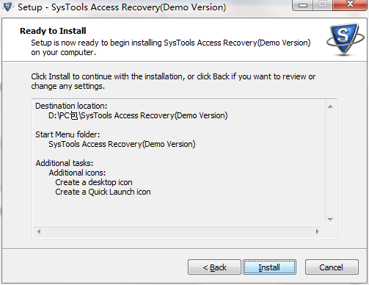The image size is (369, 285).
Task: Click the Additional tasks label
Action: point(65,163)
